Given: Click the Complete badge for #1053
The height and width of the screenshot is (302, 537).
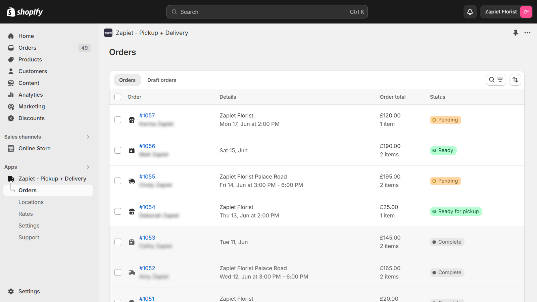Looking at the screenshot, I should pos(447,242).
